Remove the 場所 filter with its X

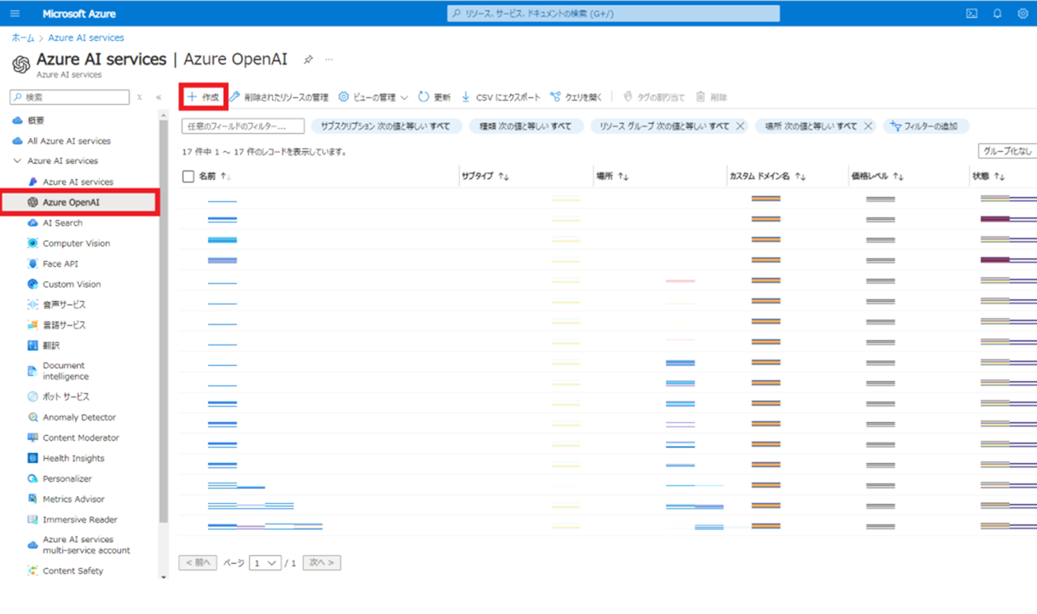[868, 126]
